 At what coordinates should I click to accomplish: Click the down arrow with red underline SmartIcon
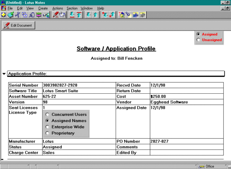72,15
